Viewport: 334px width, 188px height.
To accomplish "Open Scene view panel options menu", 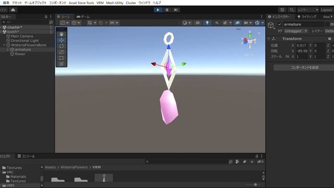I will click(x=261, y=17).
